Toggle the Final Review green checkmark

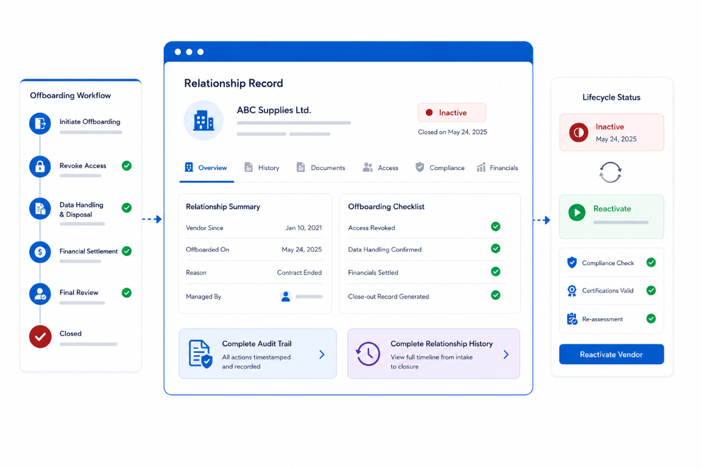127,293
